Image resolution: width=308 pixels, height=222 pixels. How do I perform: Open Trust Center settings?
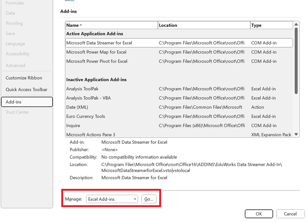click(17, 112)
